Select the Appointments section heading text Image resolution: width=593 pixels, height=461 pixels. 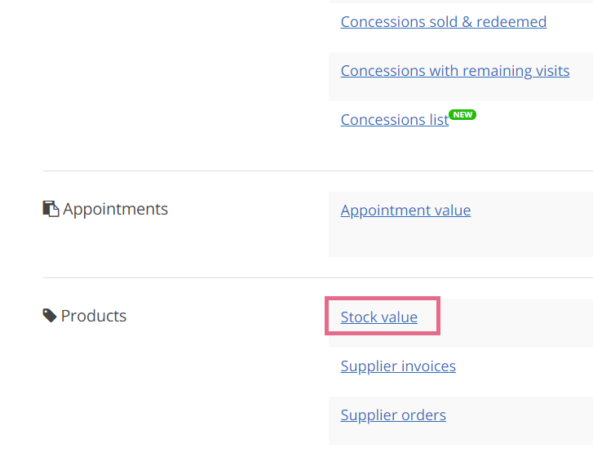pyautogui.click(x=115, y=209)
